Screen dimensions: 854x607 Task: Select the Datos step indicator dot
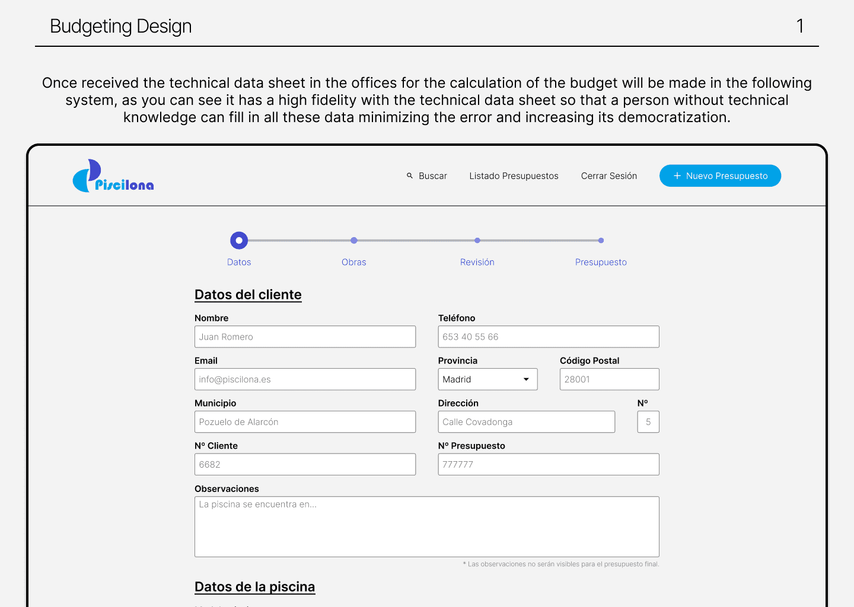point(239,240)
